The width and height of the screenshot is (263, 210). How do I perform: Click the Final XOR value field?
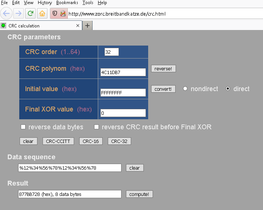[123, 113]
